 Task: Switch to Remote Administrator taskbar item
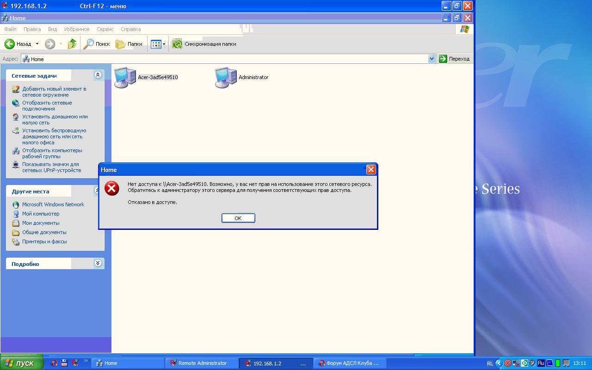click(x=202, y=363)
